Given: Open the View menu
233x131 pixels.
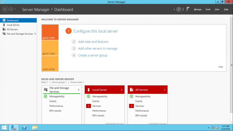Looking at the screenshot, I should [x=217, y=9].
